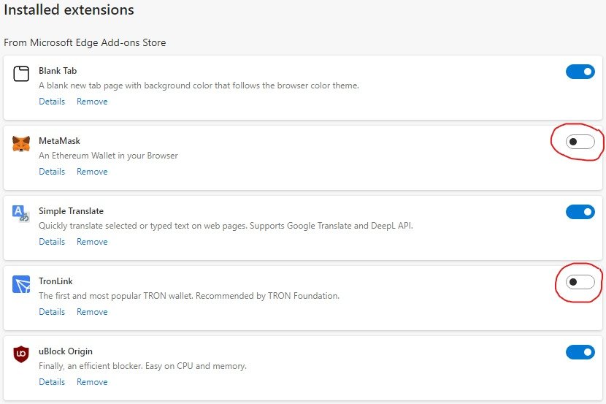Viewport: 606px width, 404px height.
Task: Disable the Blank Tab extension toggle
Action: [580, 72]
